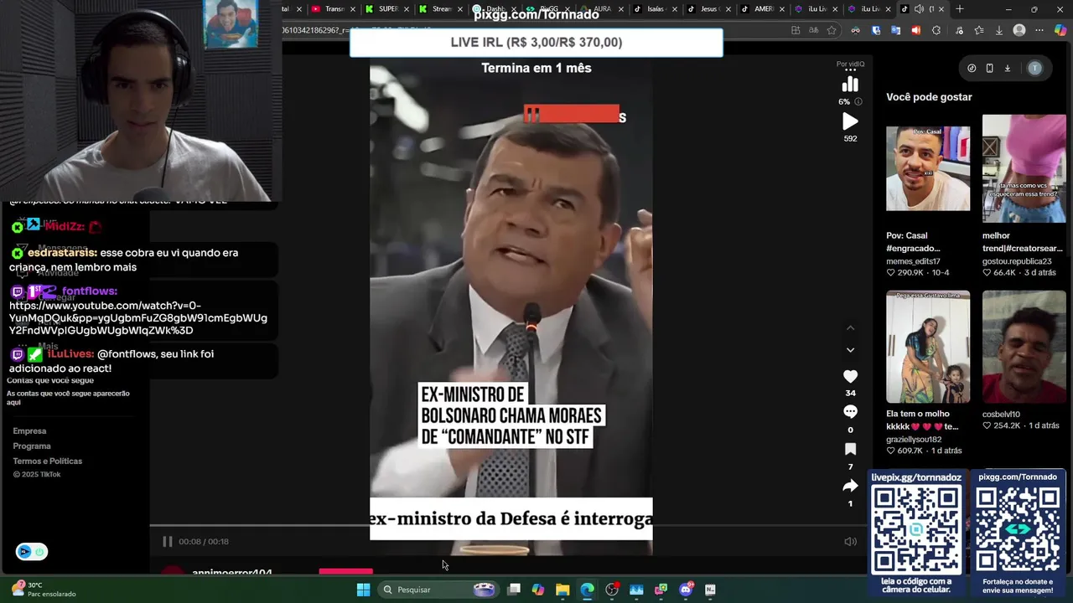Image resolution: width=1073 pixels, height=603 pixels.
Task: Go to next video with down chevron
Action: (850, 350)
